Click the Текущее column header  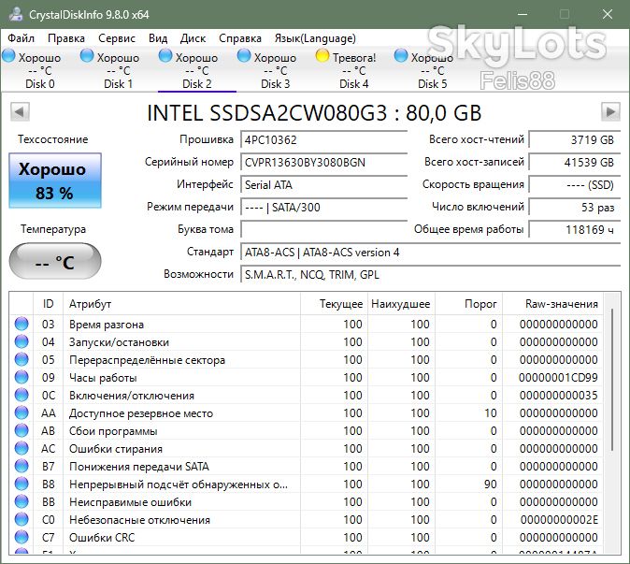[x=334, y=304]
